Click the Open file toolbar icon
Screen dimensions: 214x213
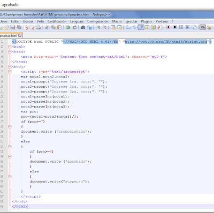[6, 27]
